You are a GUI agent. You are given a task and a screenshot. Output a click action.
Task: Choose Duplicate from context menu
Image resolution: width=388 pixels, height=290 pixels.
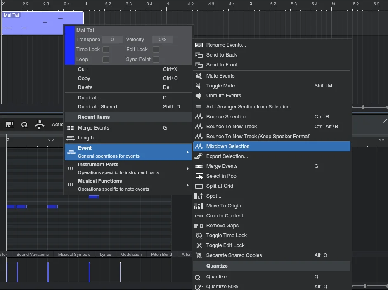tap(128, 98)
